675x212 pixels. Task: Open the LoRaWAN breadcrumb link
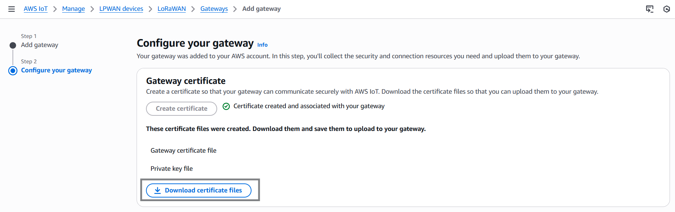(171, 9)
